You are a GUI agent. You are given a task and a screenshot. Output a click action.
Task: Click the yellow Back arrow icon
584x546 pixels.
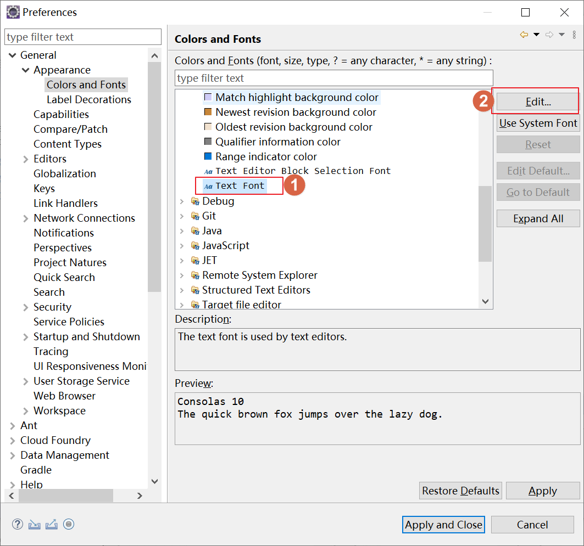pos(524,35)
